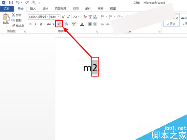Open underline style dropdown arrow
The image size is (187, 140).
tap(45, 24)
